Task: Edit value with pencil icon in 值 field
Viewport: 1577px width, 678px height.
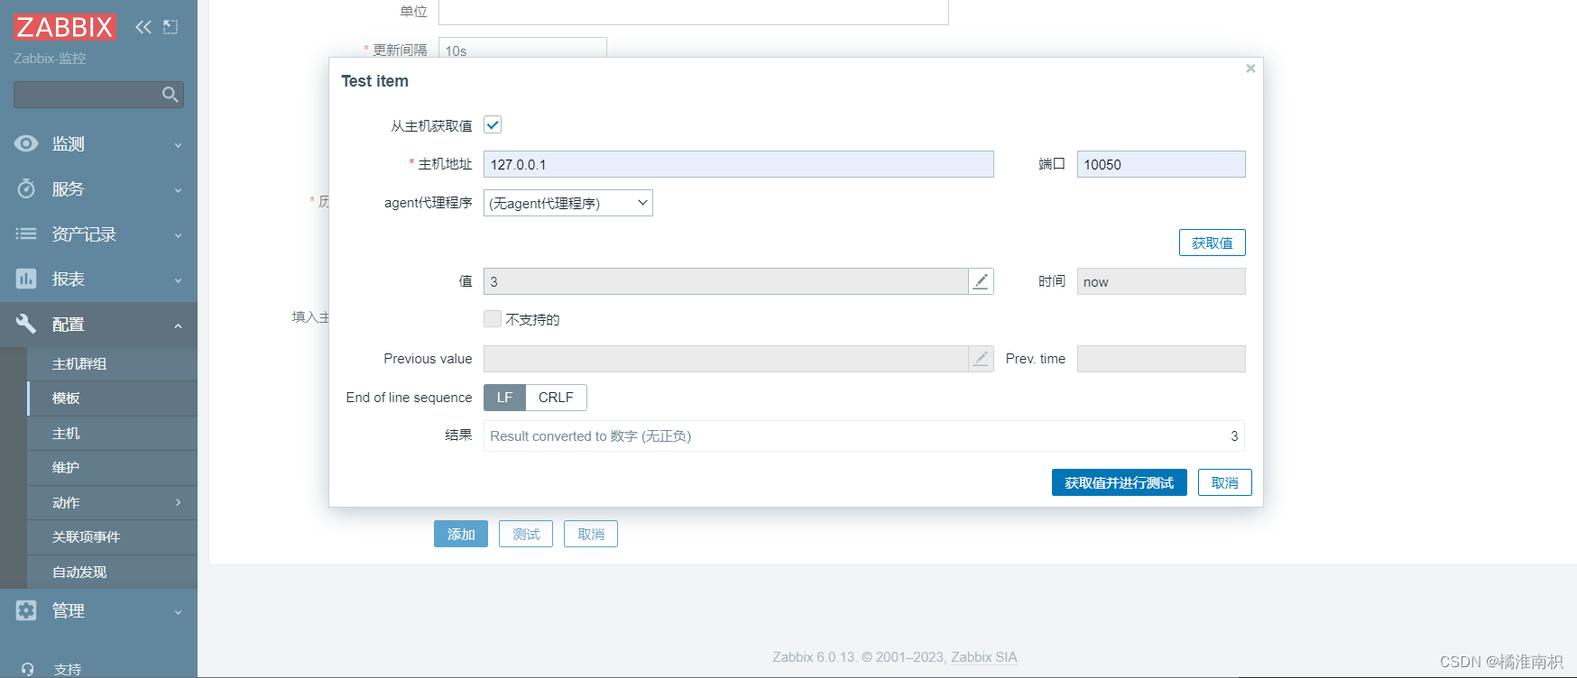Action: (981, 281)
